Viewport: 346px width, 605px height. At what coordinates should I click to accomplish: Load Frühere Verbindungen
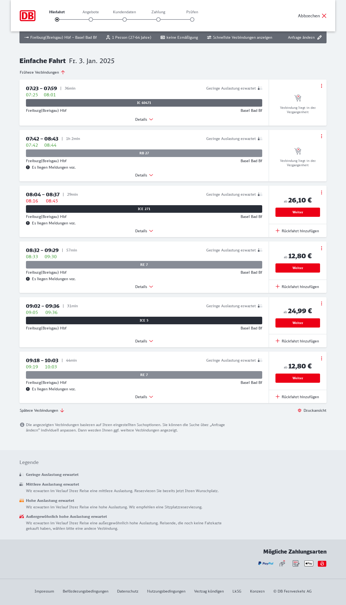click(42, 72)
